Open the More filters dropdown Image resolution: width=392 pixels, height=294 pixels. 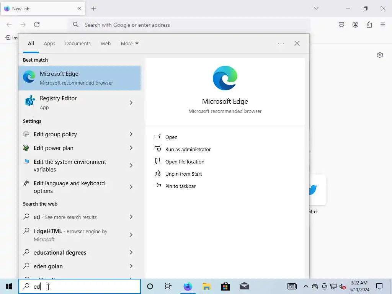[x=129, y=44]
